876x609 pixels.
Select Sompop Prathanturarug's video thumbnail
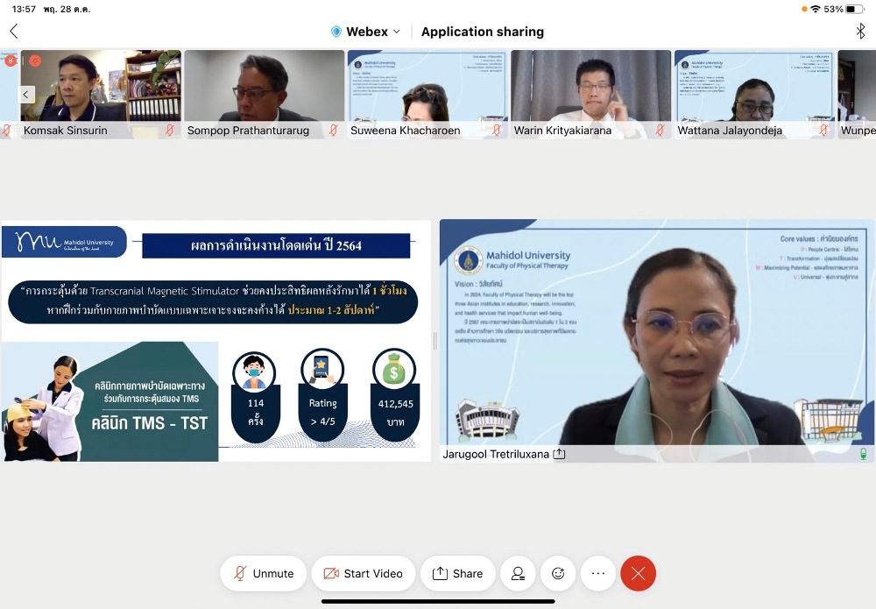264,88
